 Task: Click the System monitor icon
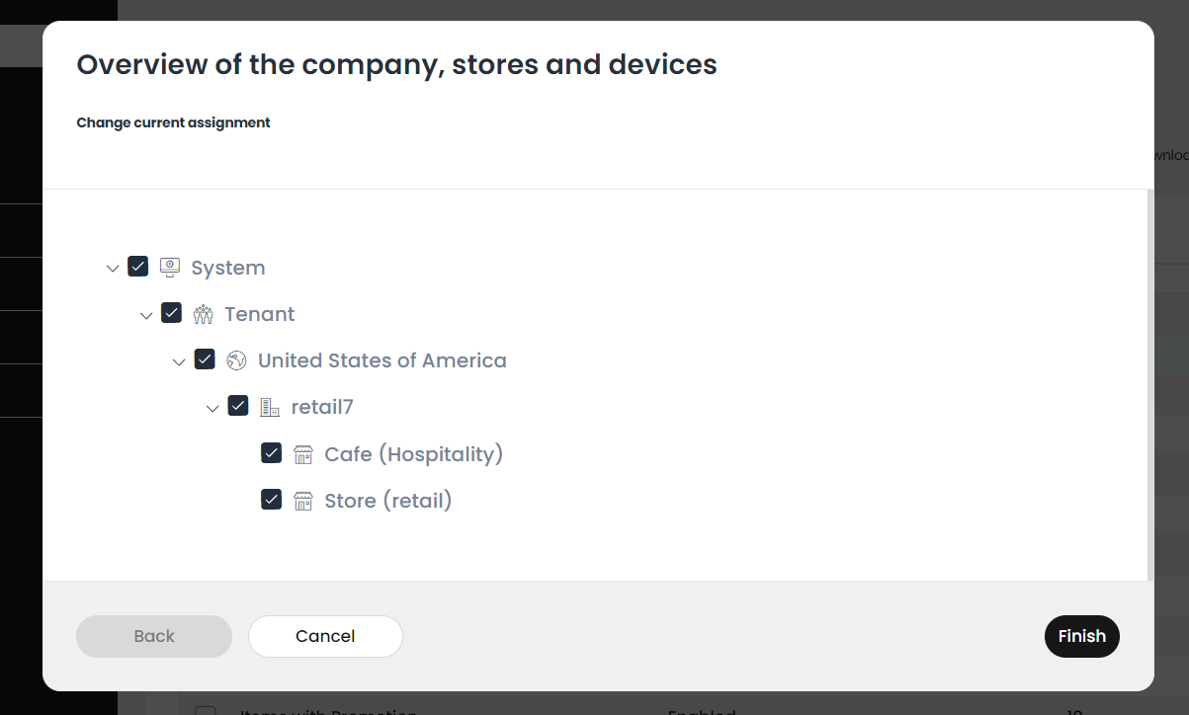170,267
